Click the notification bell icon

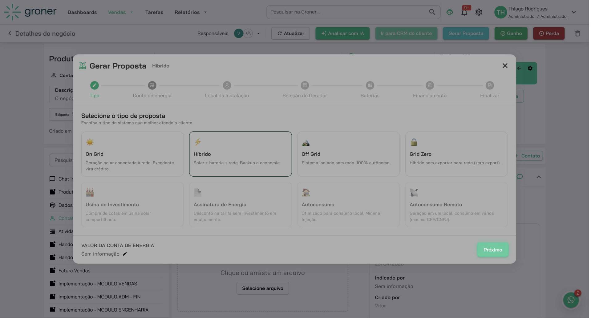click(x=464, y=12)
